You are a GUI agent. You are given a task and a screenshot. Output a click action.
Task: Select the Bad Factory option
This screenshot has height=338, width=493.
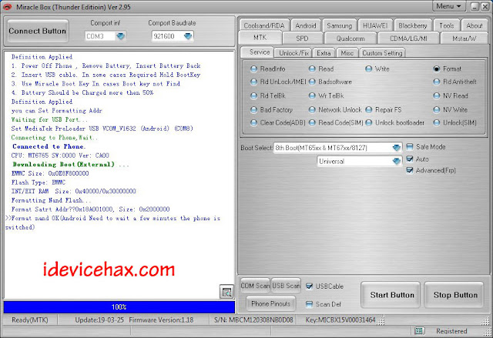pos(253,110)
